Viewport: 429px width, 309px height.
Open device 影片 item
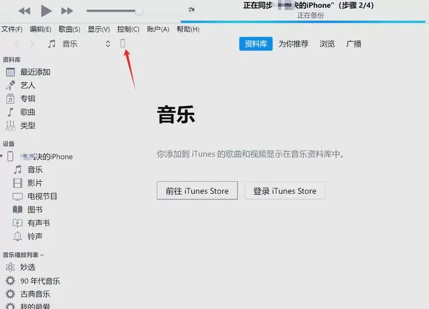[x=28, y=183]
